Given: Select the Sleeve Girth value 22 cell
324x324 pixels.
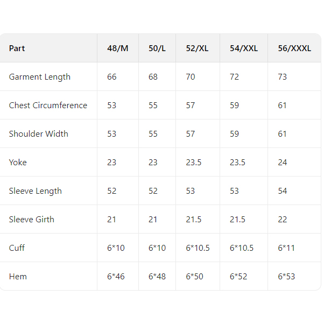Looking at the screenshot, I should 283,220.
